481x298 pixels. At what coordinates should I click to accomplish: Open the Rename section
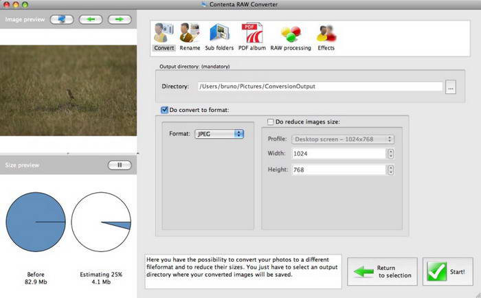(x=190, y=37)
